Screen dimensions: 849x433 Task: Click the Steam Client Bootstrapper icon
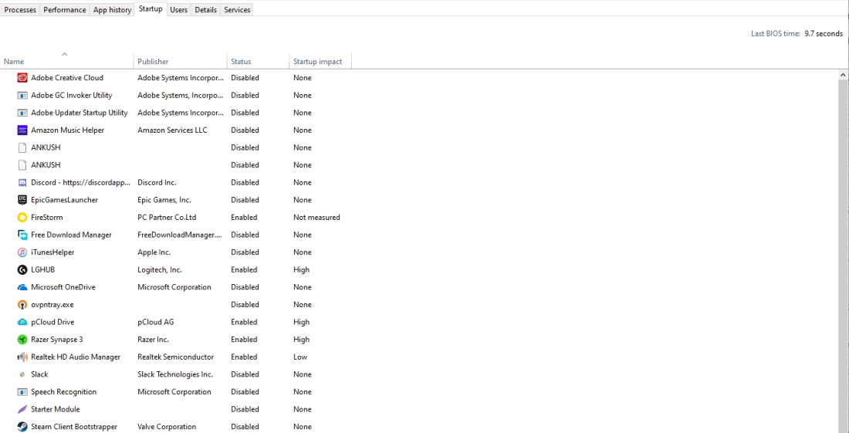[22, 427]
